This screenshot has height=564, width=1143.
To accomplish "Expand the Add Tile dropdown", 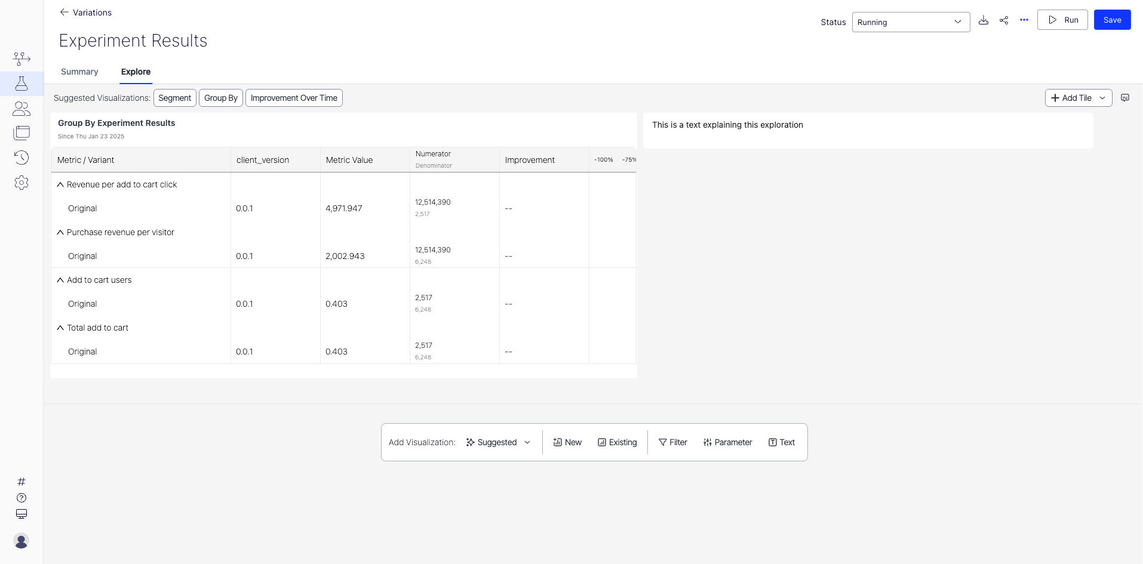I will coord(1102,98).
